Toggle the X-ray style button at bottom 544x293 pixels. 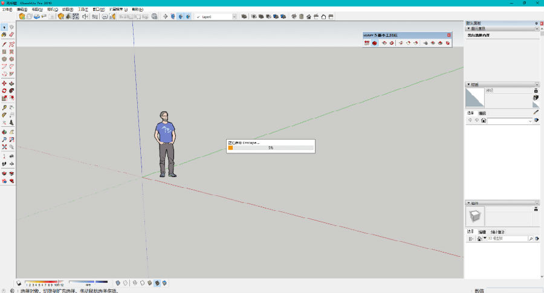tap(118, 282)
